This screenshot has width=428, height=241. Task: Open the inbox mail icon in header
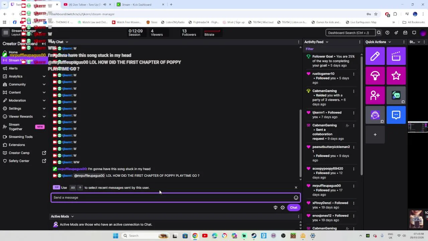[x=405, y=33]
